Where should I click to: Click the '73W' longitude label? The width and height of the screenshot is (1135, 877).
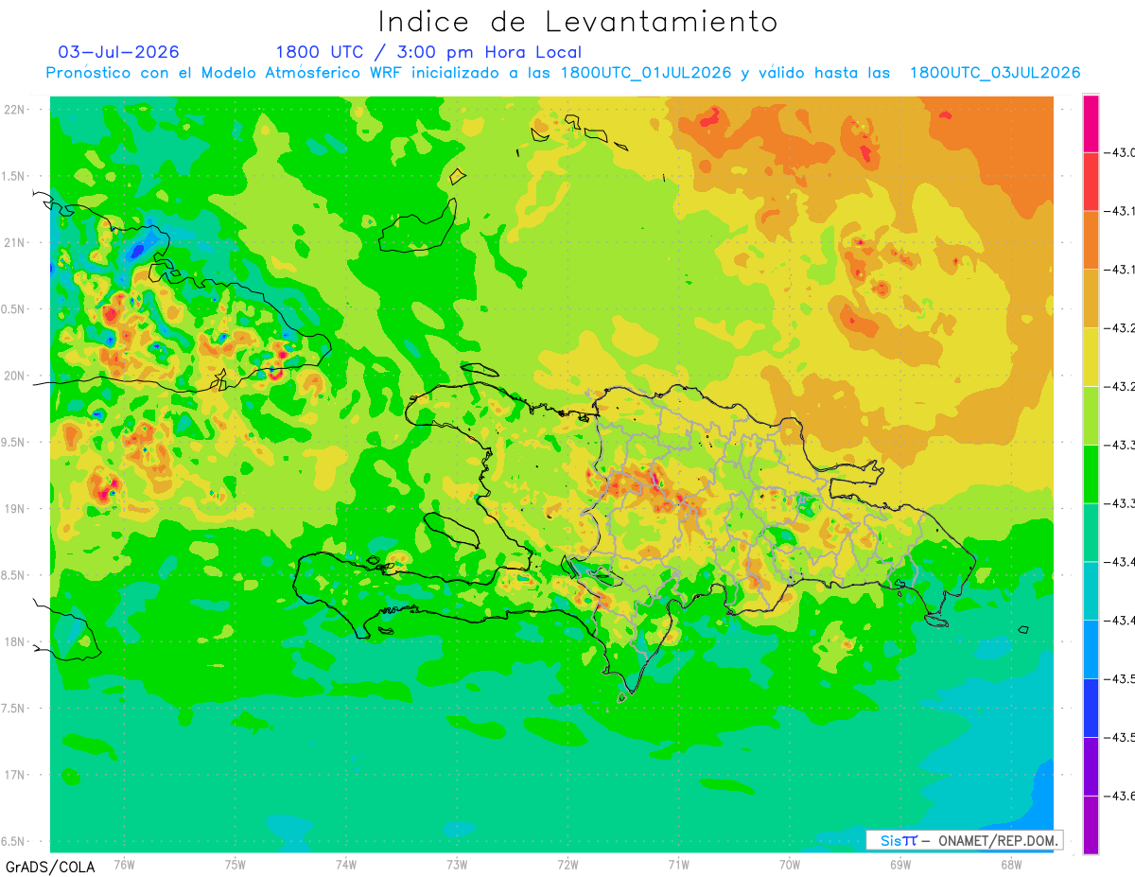pos(457,864)
